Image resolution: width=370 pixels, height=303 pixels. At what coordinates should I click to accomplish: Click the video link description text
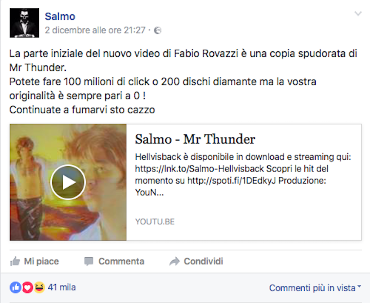click(243, 175)
